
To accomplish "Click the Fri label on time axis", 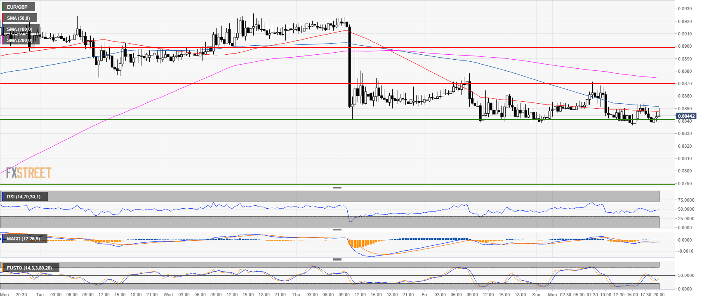I will (424, 295).
